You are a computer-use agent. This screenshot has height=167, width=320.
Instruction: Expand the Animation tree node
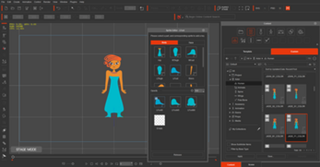[x=230, y=109]
